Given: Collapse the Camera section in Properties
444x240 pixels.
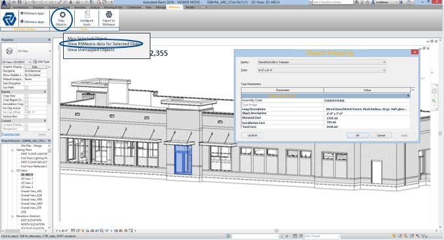Looking at the screenshot, I should tap(45, 121).
